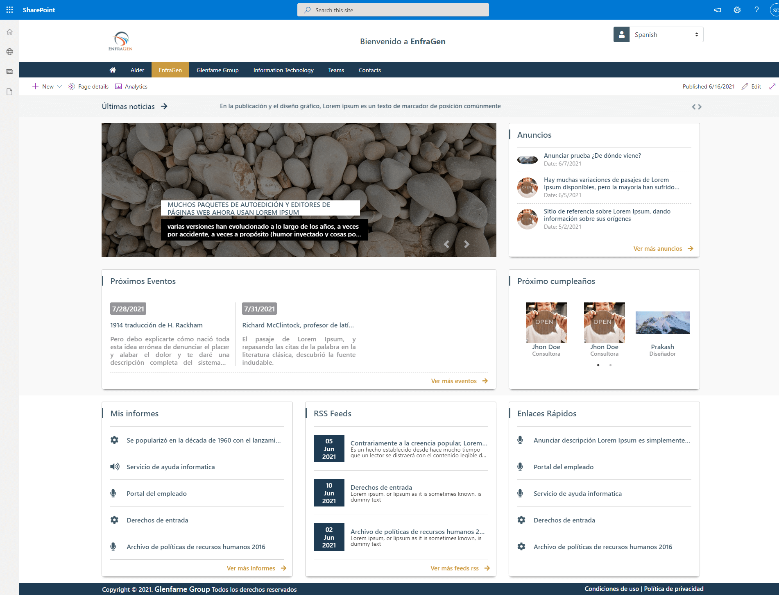Click the megaphone notifications icon

click(x=718, y=10)
